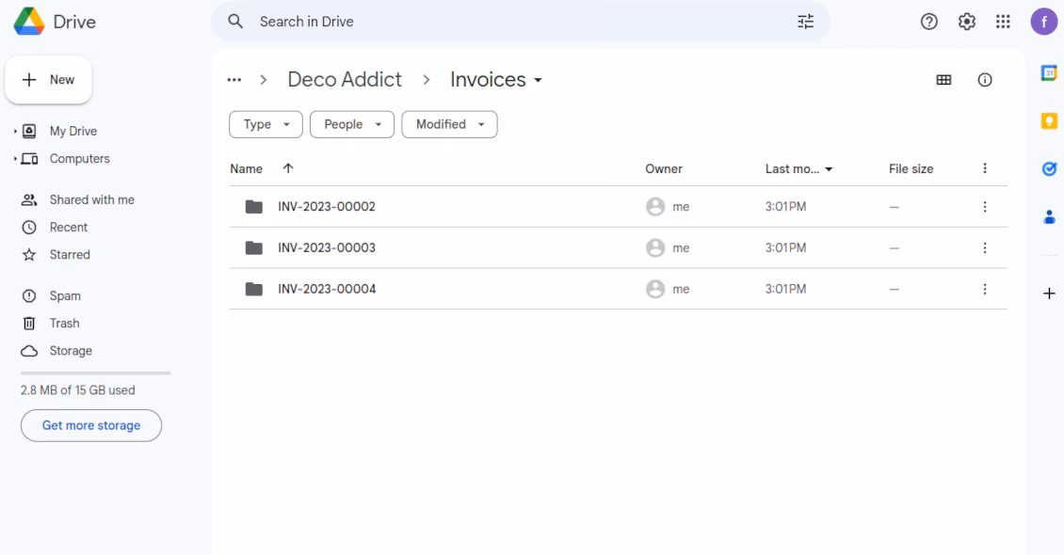The width and height of the screenshot is (1064, 555).
Task: Go to Computers
Action: (79, 159)
